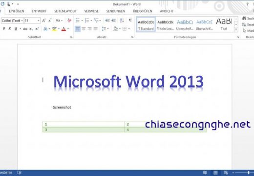Increase font size with the grow font icon

coord(43,21)
